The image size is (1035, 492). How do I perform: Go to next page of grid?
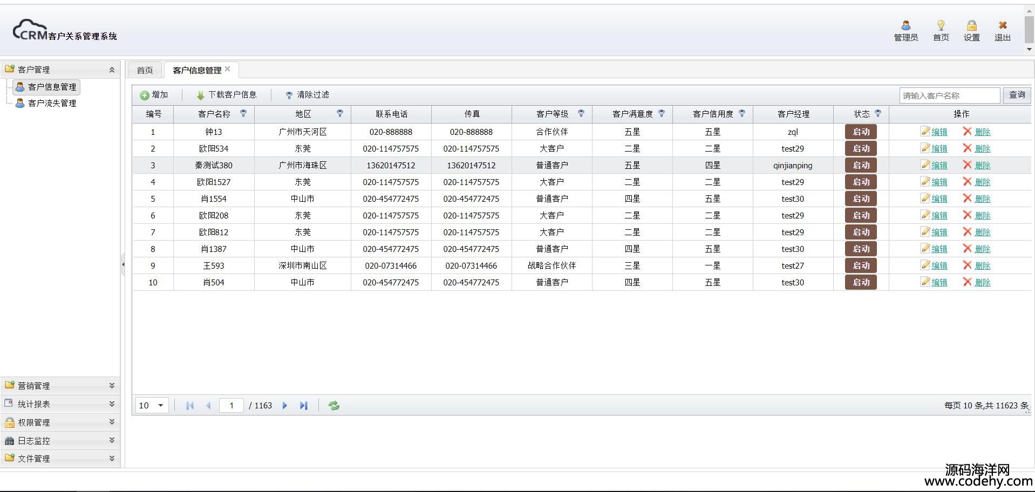point(285,406)
